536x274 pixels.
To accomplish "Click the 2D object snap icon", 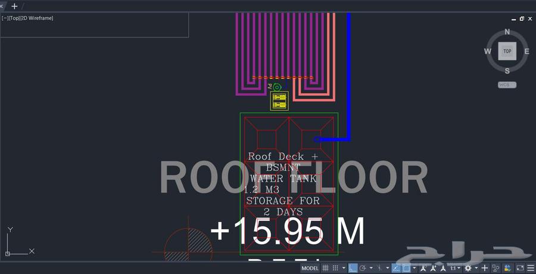I will pos(406,269).
